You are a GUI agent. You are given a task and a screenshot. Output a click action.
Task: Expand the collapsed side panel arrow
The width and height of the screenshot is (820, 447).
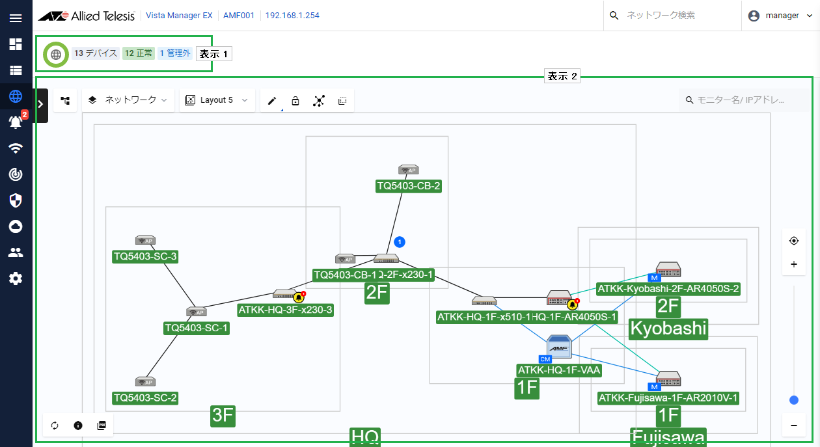(40, 104)
